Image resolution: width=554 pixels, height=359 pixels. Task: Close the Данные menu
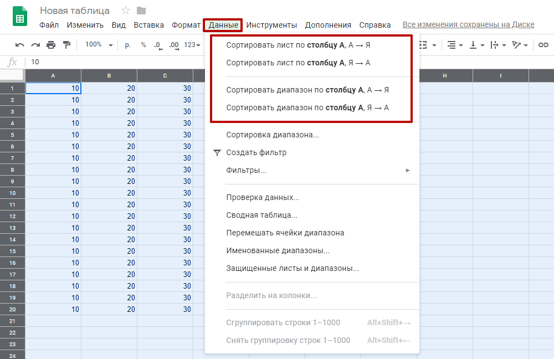[223, 25]
